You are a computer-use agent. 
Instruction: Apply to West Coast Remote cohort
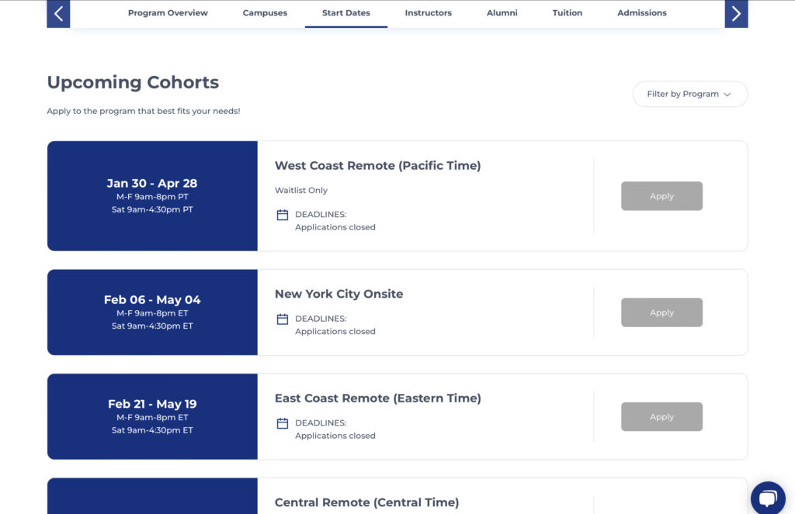[661, 196]
